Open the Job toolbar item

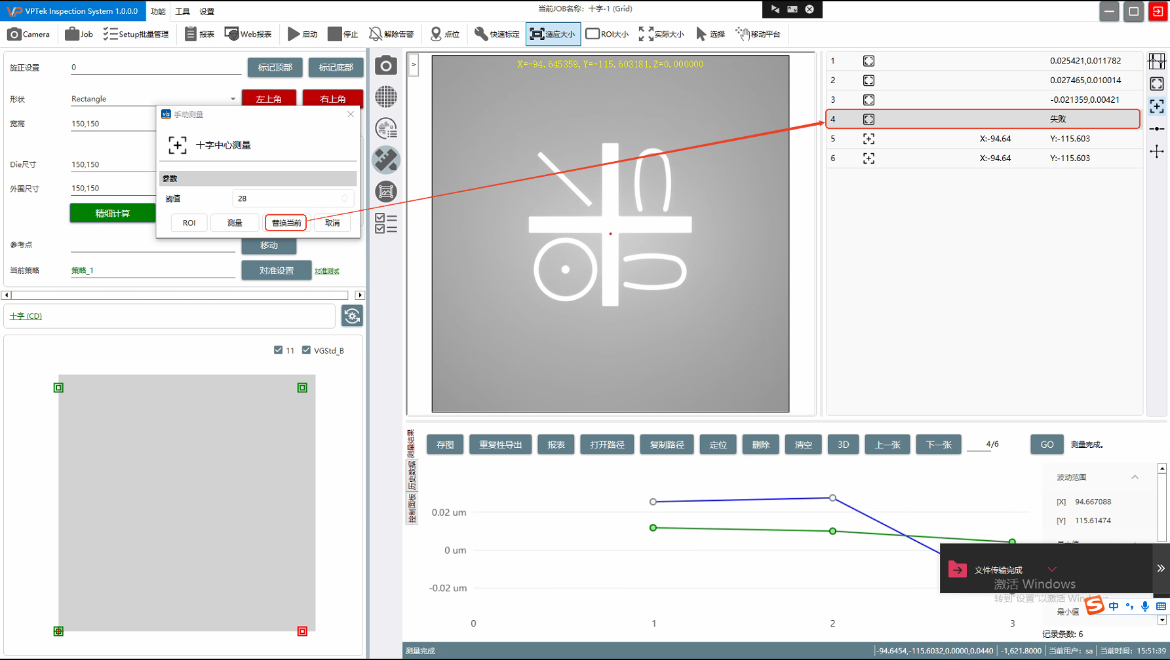tap(79, 34)
